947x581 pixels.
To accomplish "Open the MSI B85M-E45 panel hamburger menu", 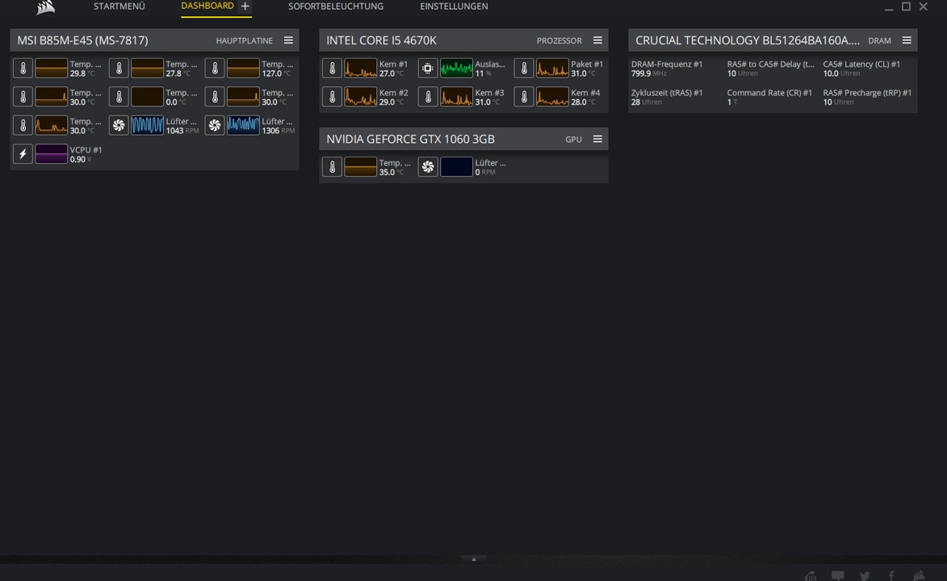I will tap(289, 40).
